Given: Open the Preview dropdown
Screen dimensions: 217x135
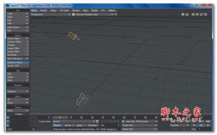Looking at the screenshot, I should pos(180,125).
